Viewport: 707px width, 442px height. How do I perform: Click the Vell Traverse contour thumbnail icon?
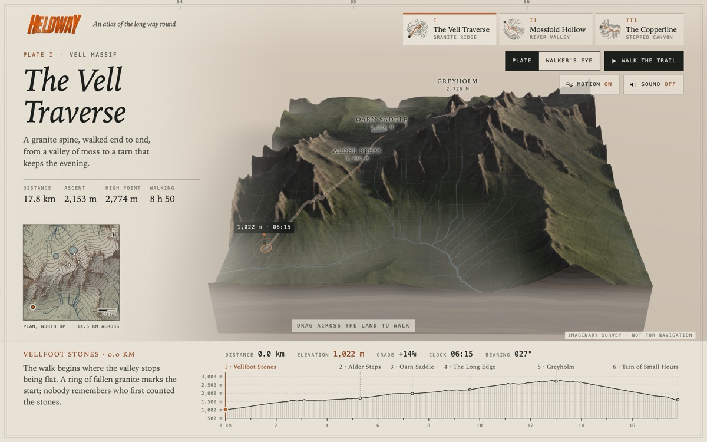pos(418,29)
